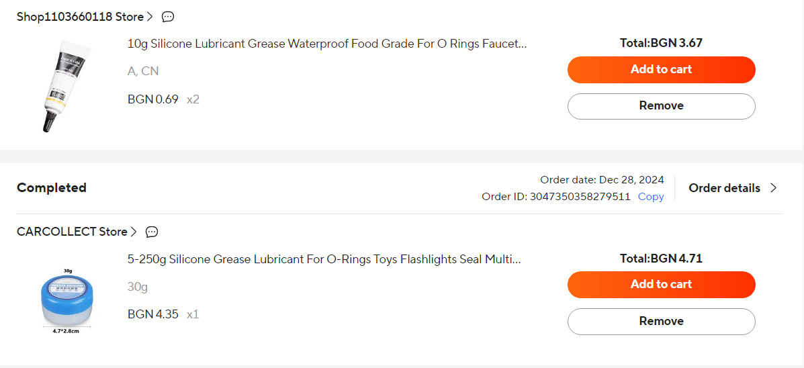This screenshot has width=804, height=368.
Task: Open the blue 30g grease jar image
Action: tap(66, 297)
